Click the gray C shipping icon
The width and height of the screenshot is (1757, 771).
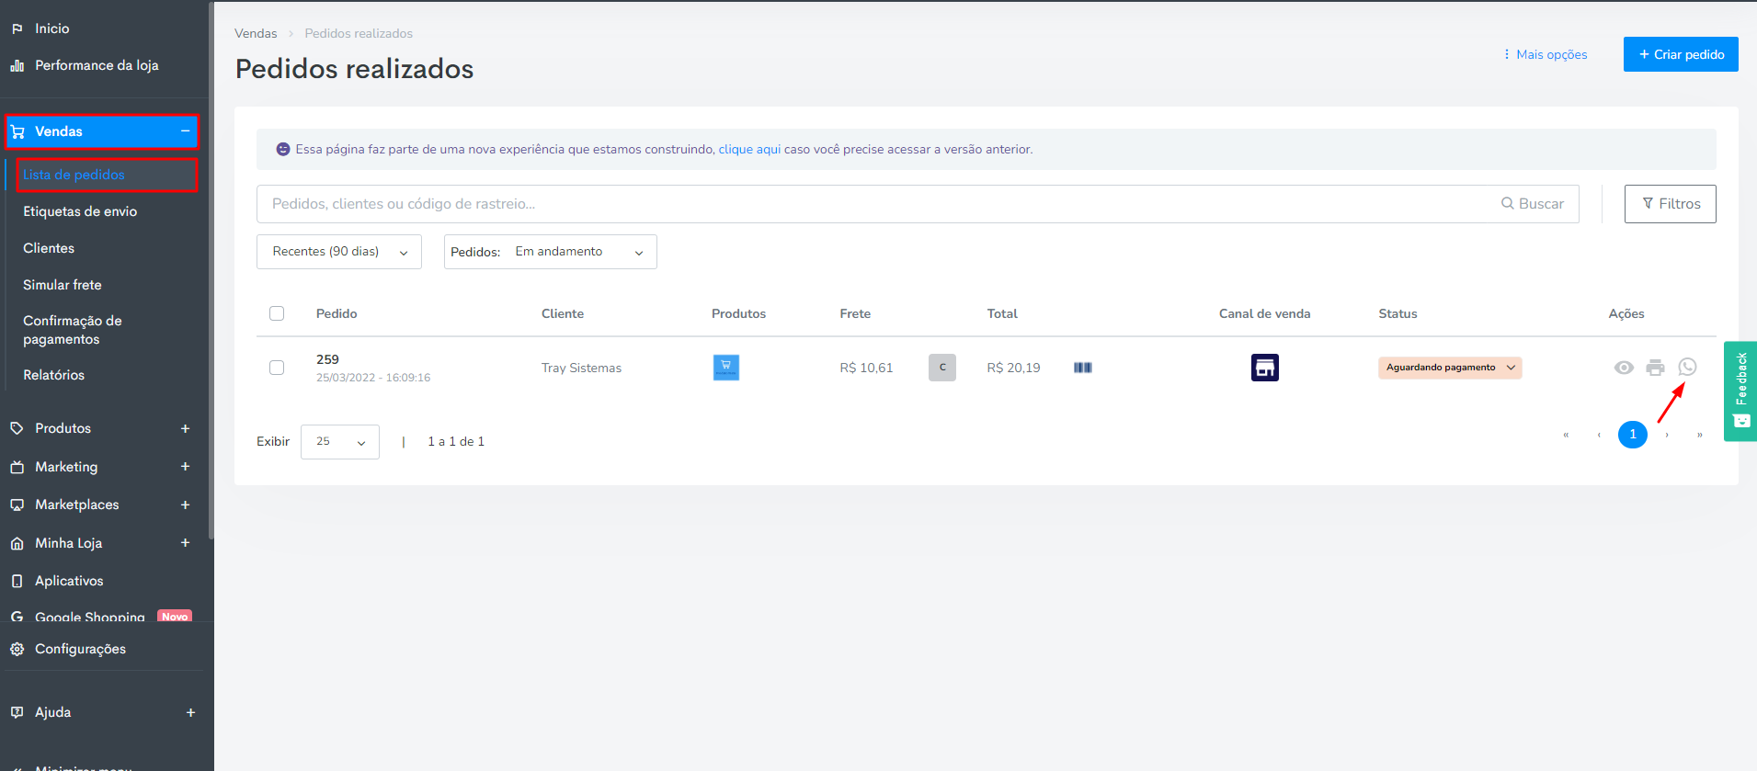[942, 368]
